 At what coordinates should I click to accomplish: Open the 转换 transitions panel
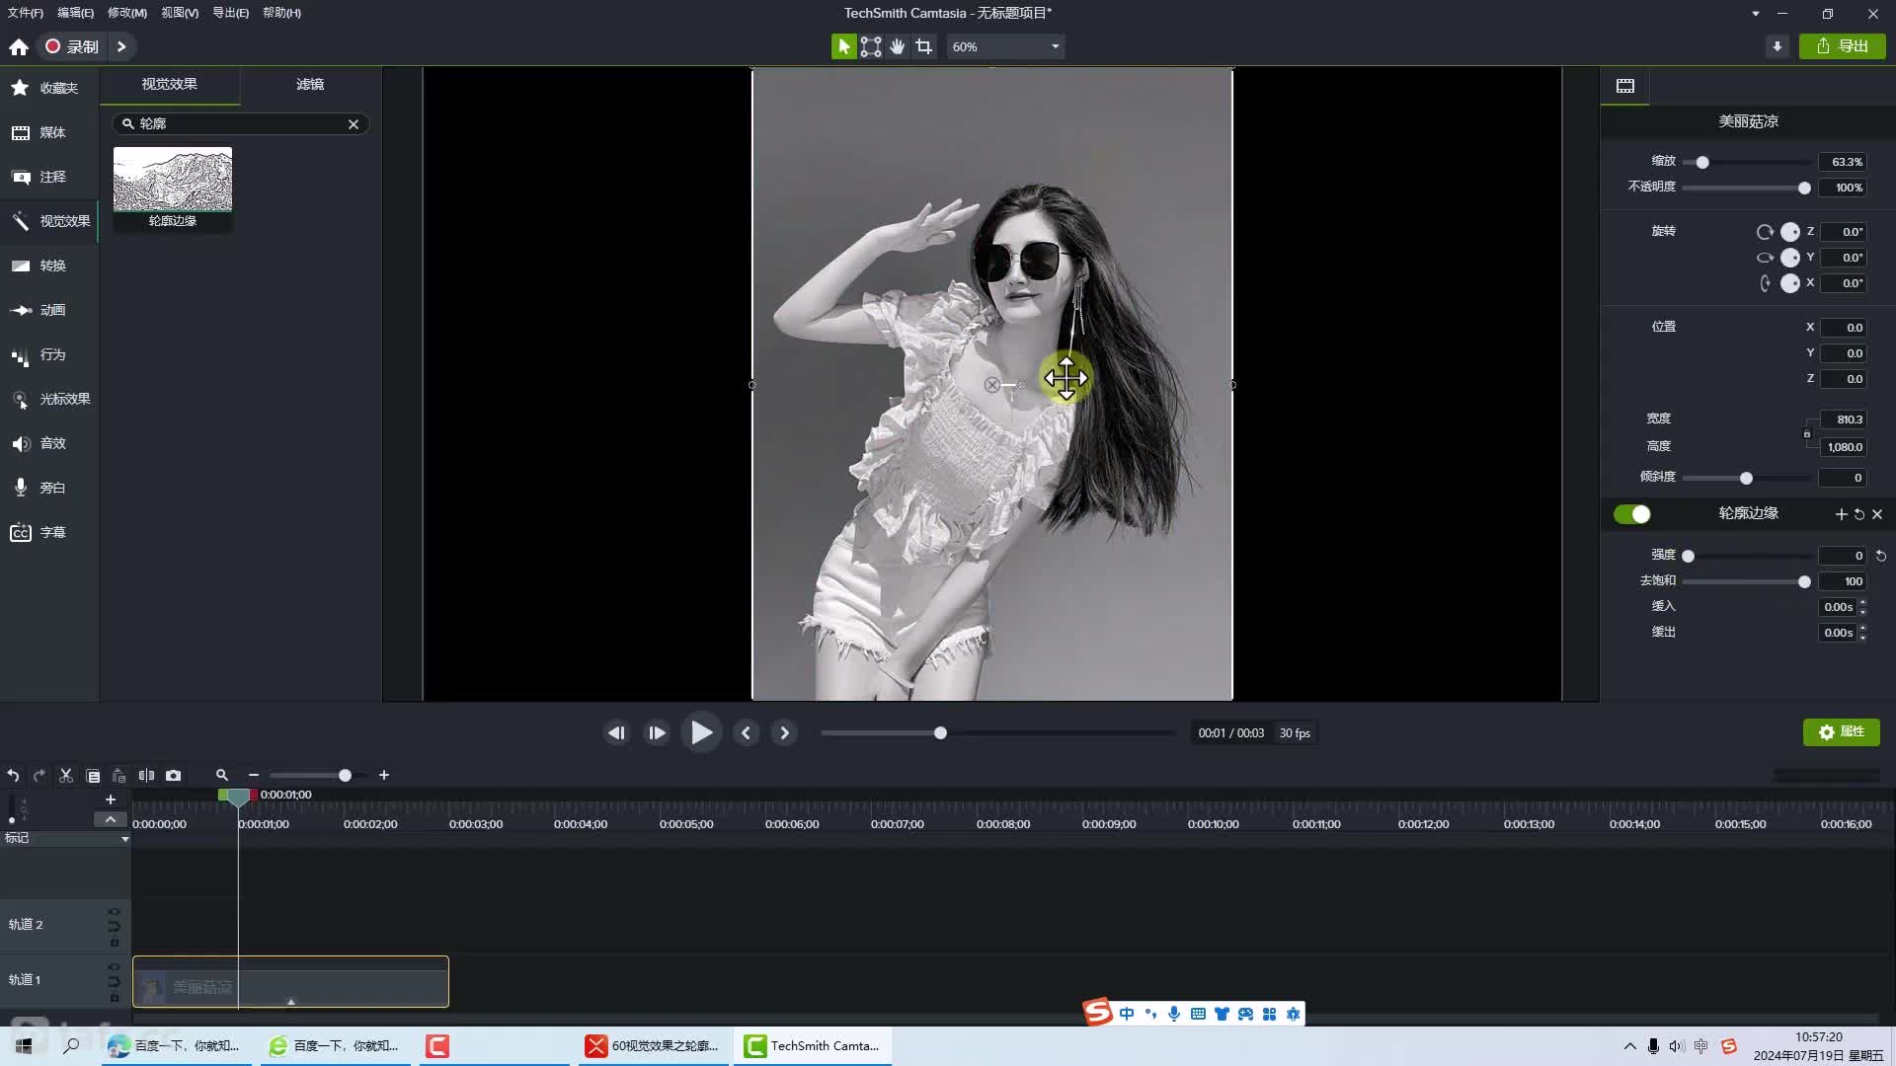(48, 266)
